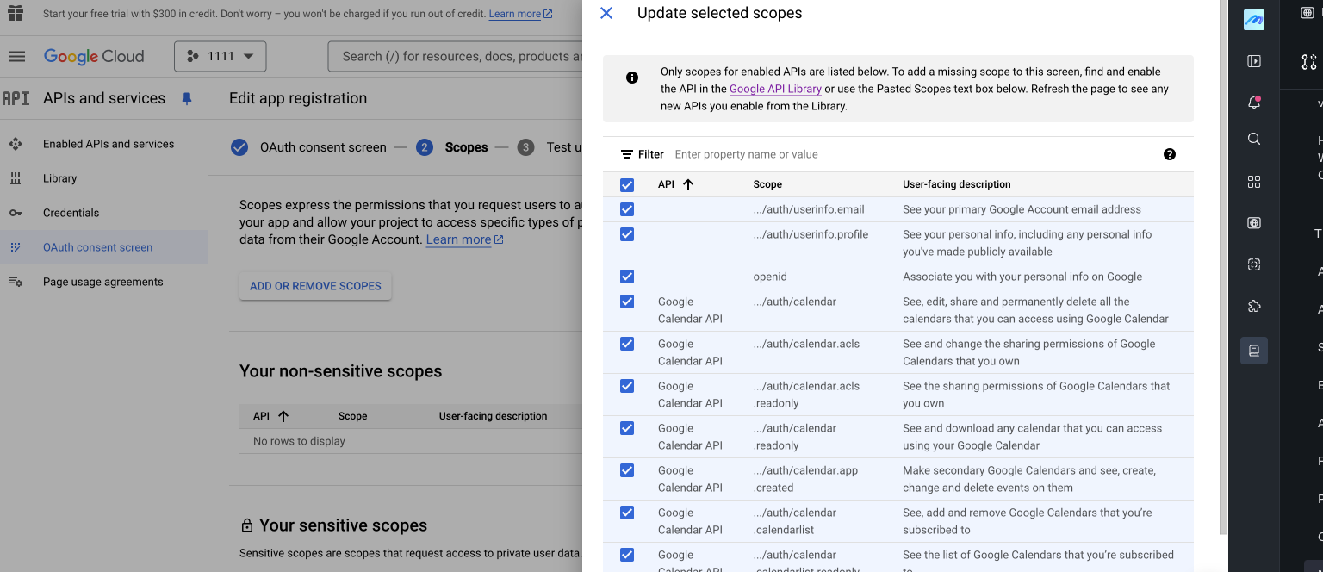Open the Google API Library link

coord(775,89)
